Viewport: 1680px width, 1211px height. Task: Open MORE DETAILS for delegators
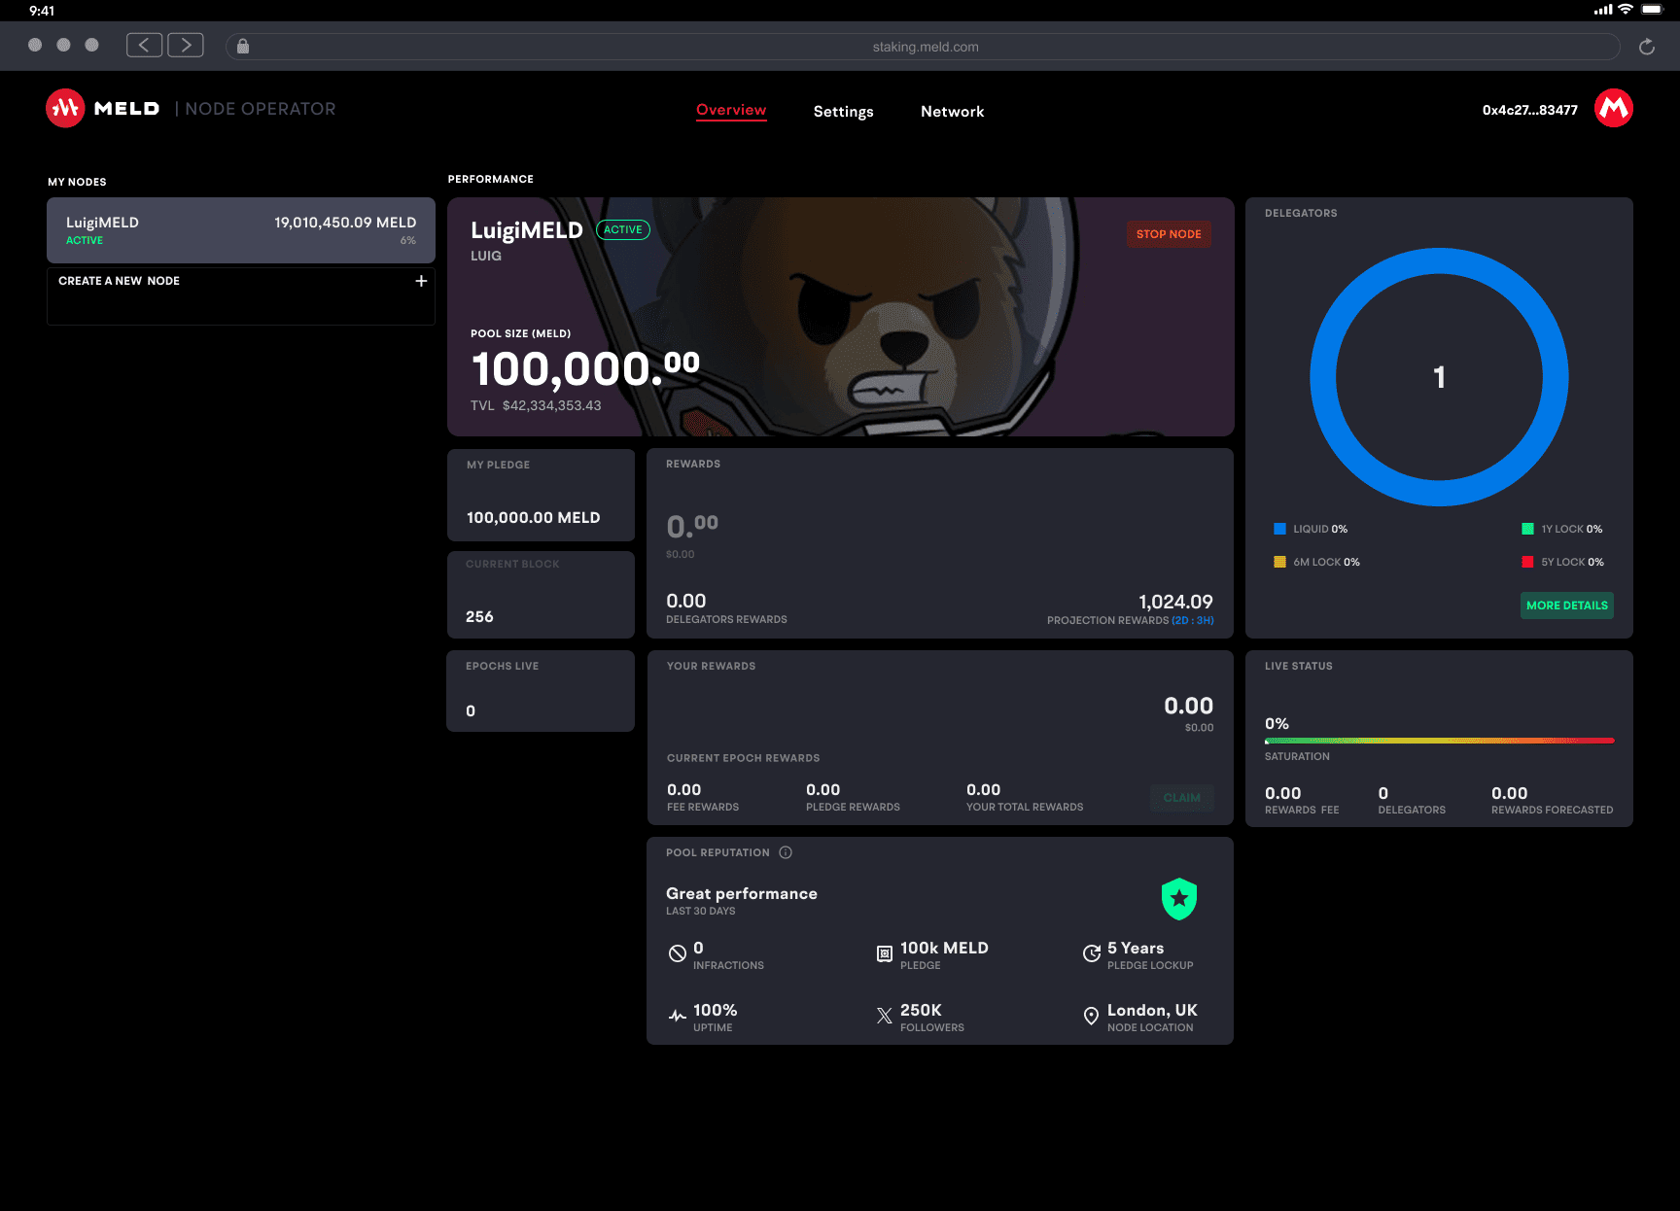click(1566, 605)
